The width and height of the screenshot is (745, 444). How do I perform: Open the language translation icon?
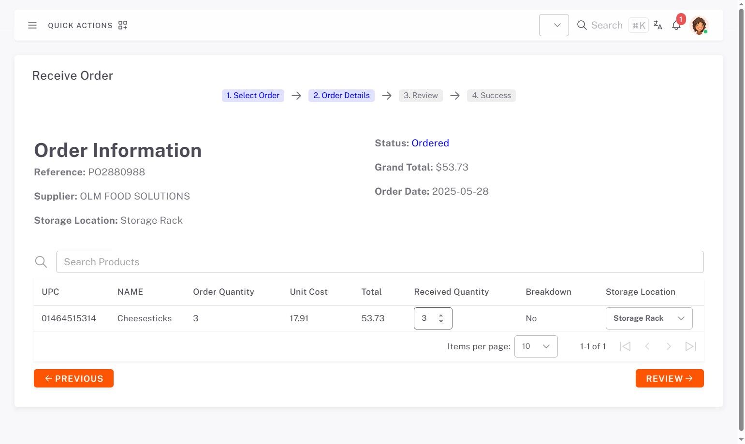click(x=658, y=25)
